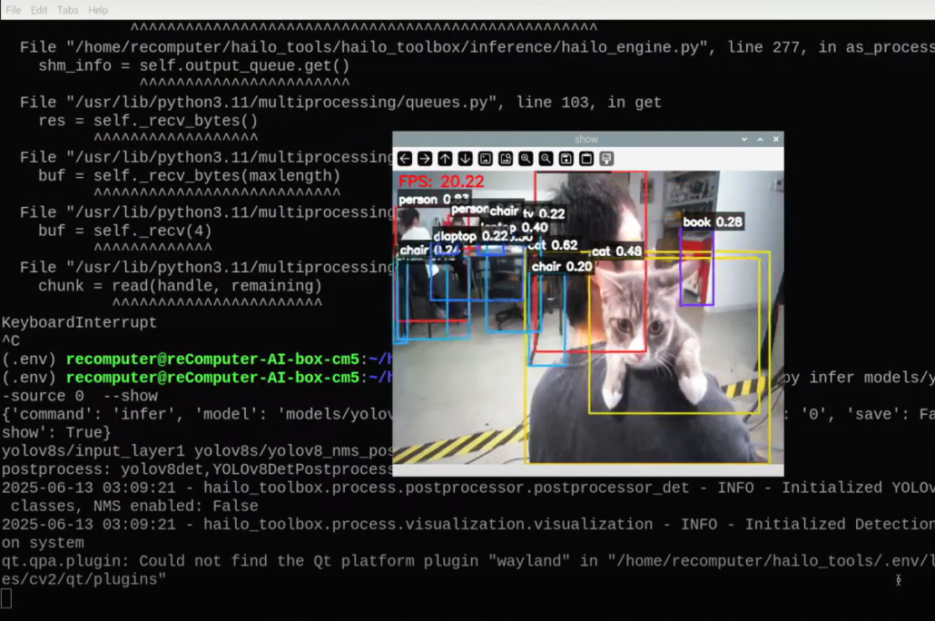Save the current image via floppy icon

(x=566, y=159)
